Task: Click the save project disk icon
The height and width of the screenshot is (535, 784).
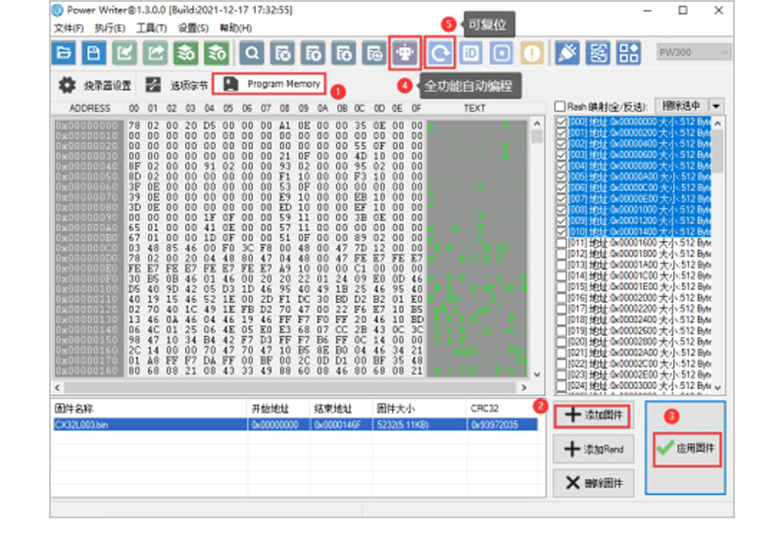Action: click(x=94, y=53)
